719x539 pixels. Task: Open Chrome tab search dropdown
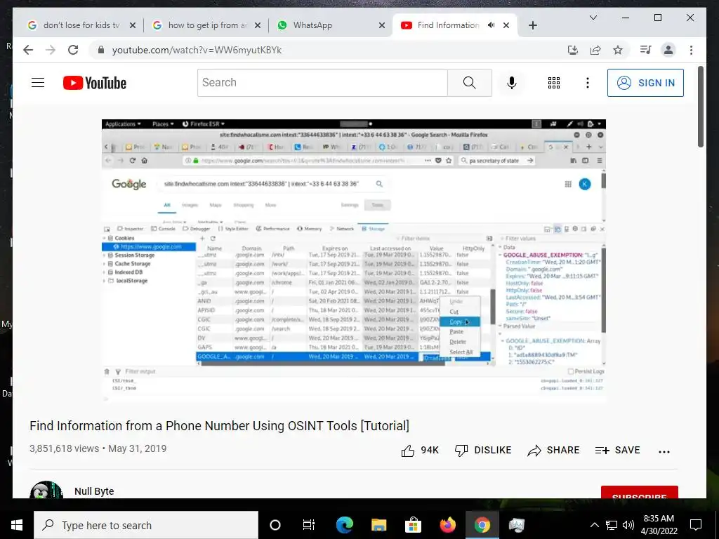click(x=593, y=18)
